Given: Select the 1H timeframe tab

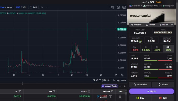Looking at the screenshot, I should tap(146, 49).
